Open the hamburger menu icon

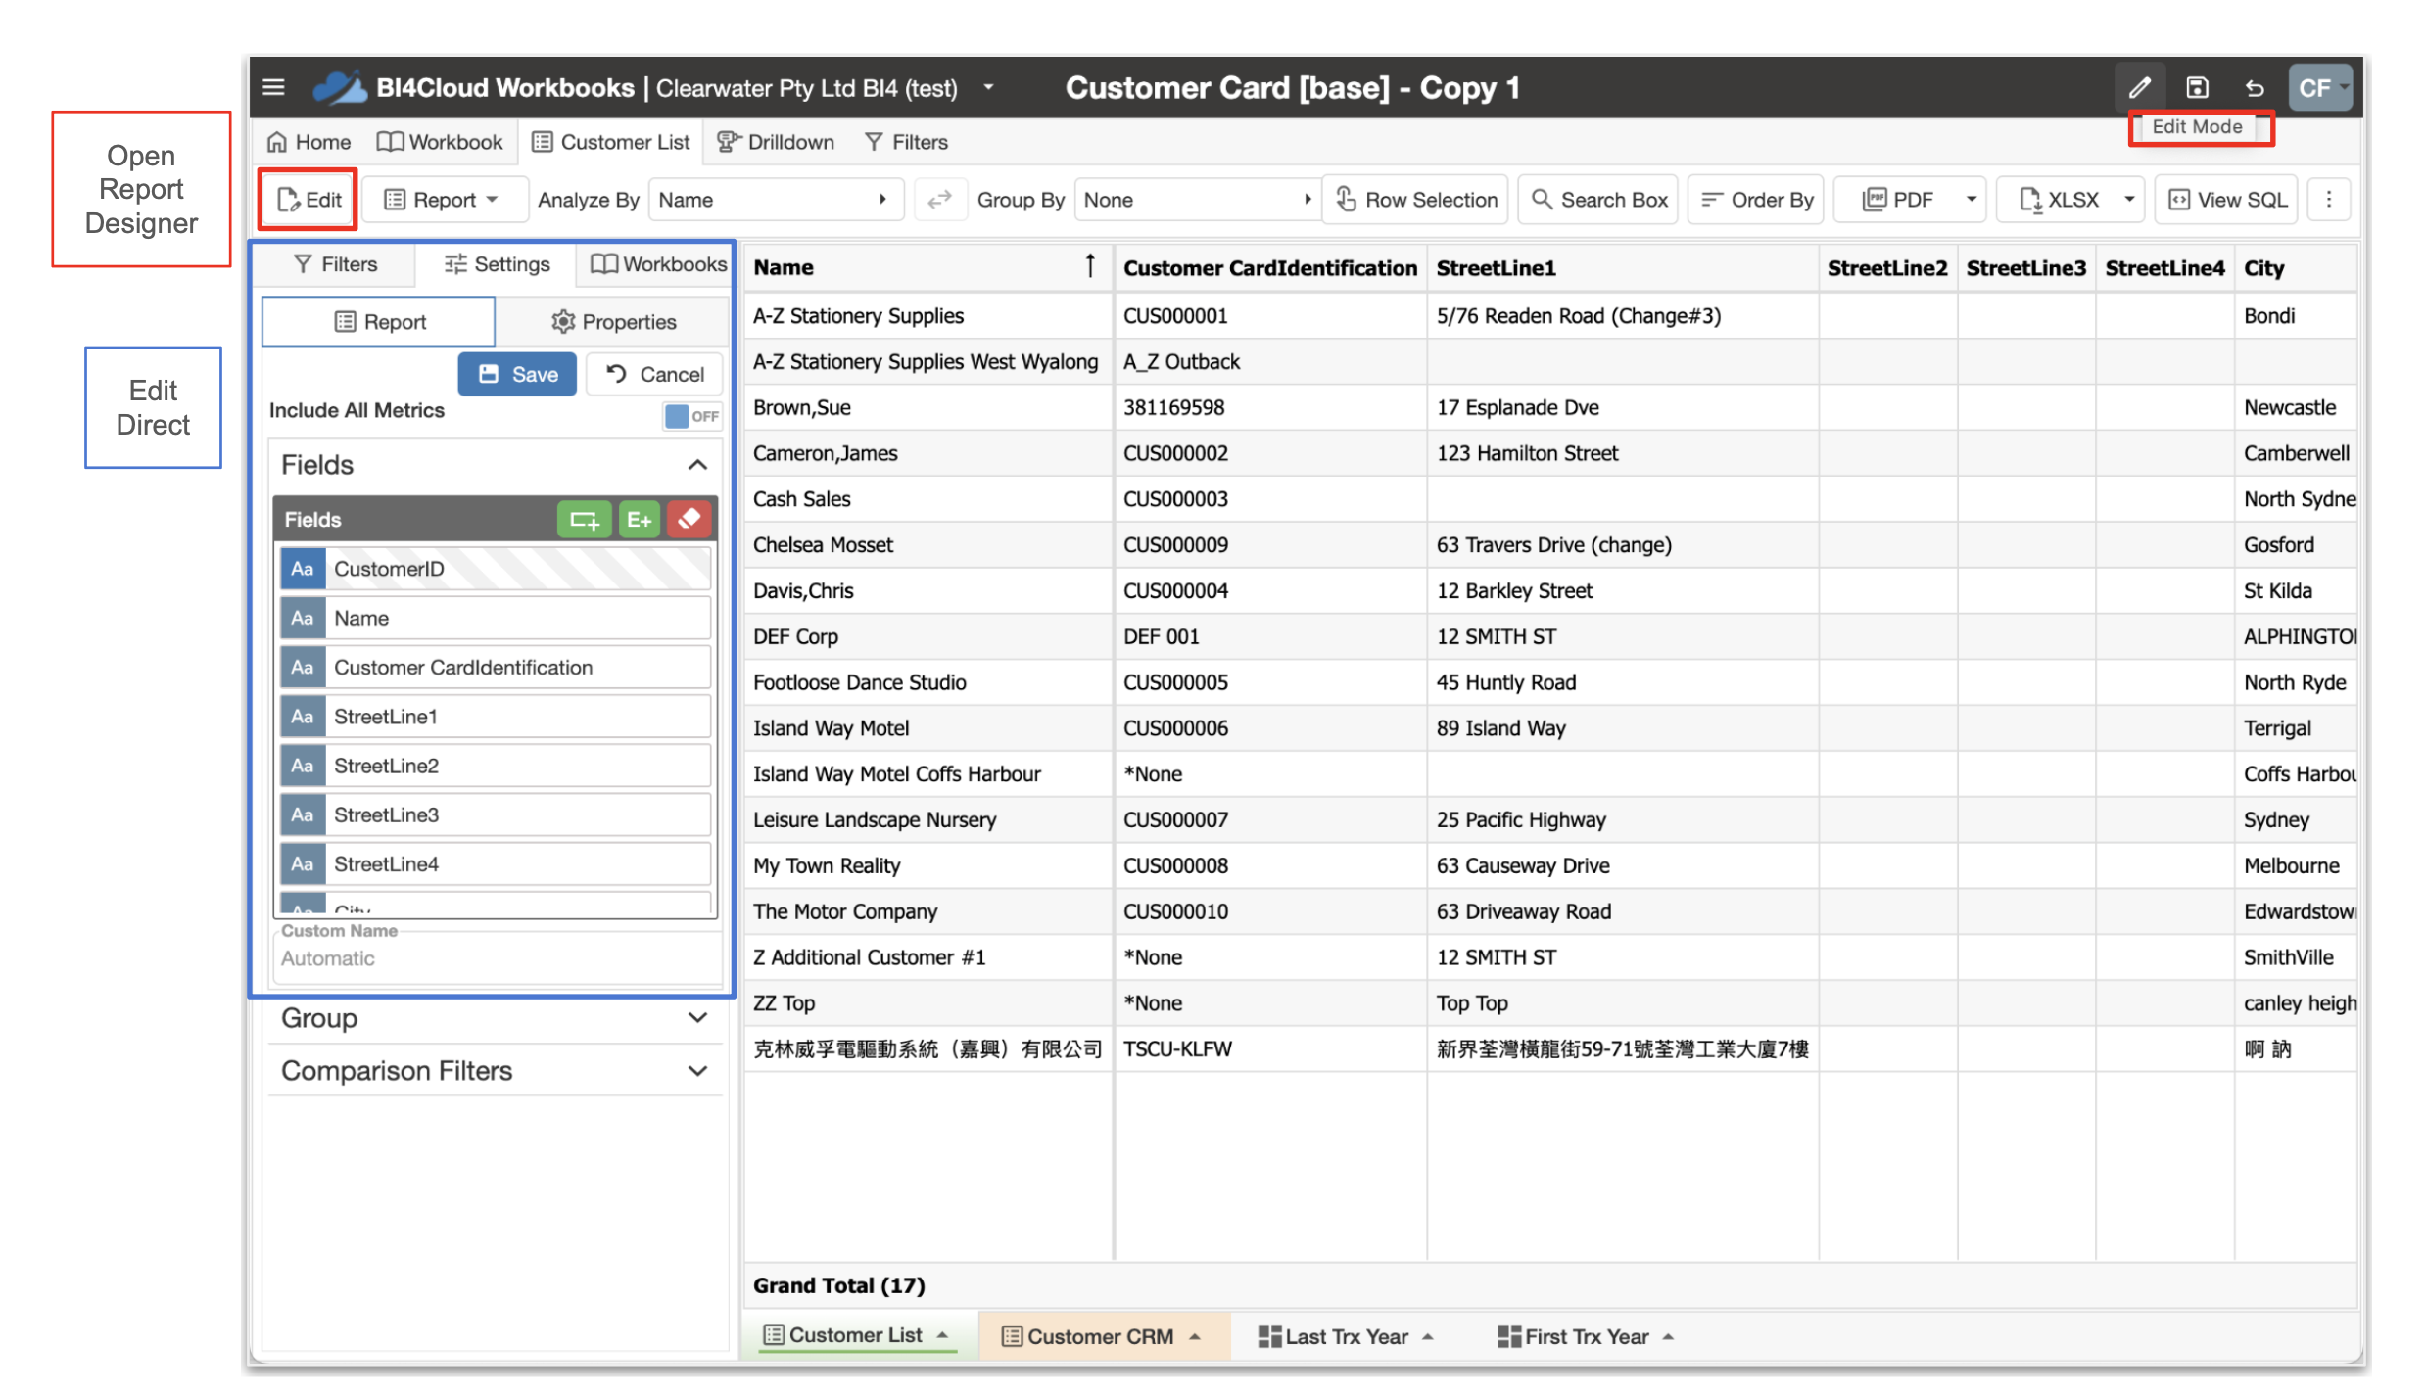[273, 87]
